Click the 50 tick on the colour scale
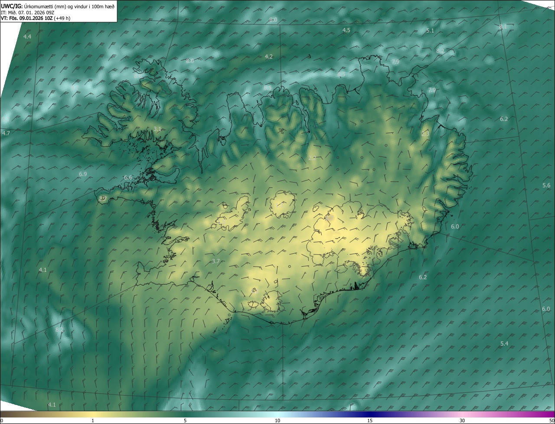Screen dimensions: 555x424 [552, 421]
